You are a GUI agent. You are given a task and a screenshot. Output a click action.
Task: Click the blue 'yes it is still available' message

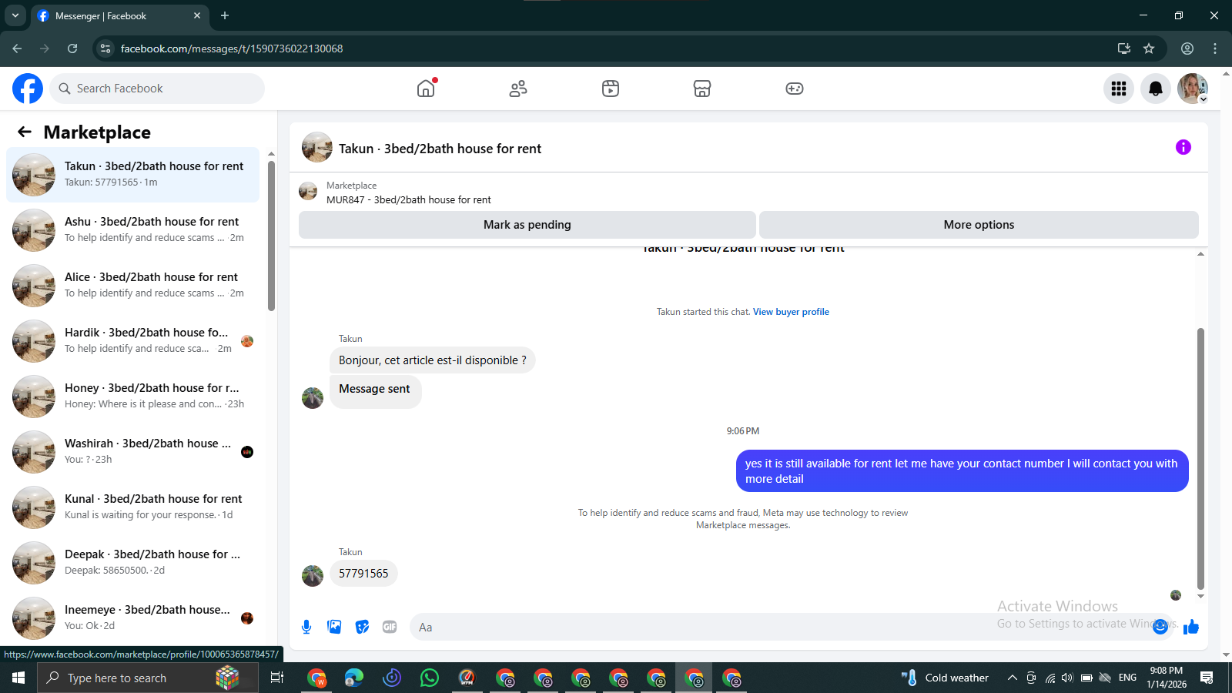962,471
